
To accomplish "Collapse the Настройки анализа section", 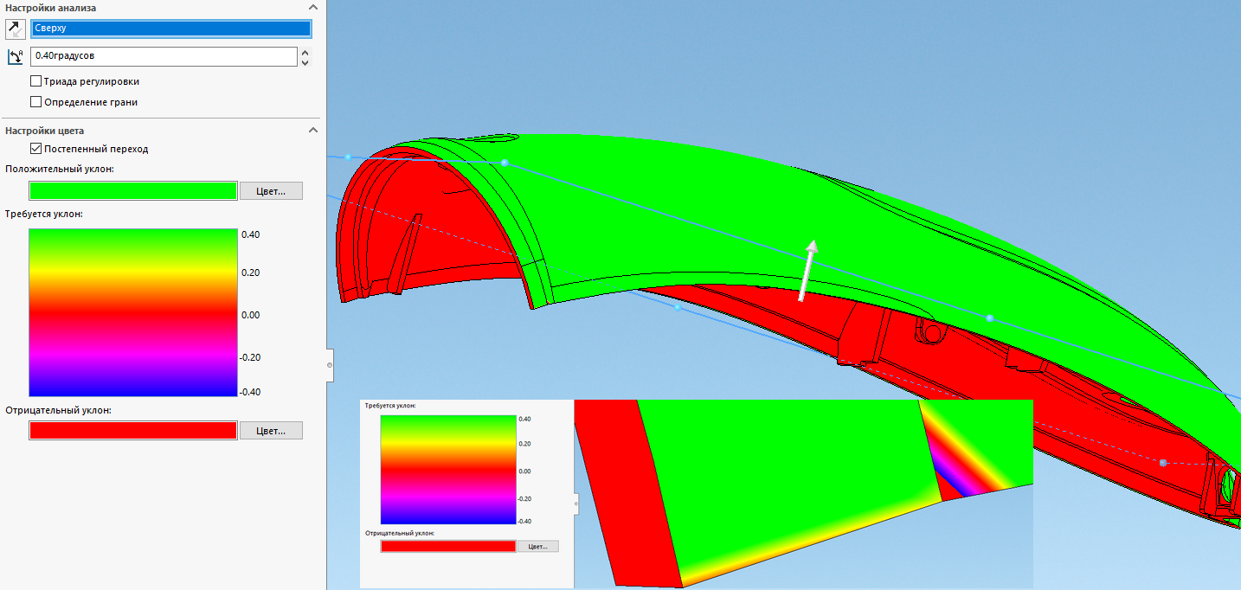I will pyautogui.click(x=312, y=8).
